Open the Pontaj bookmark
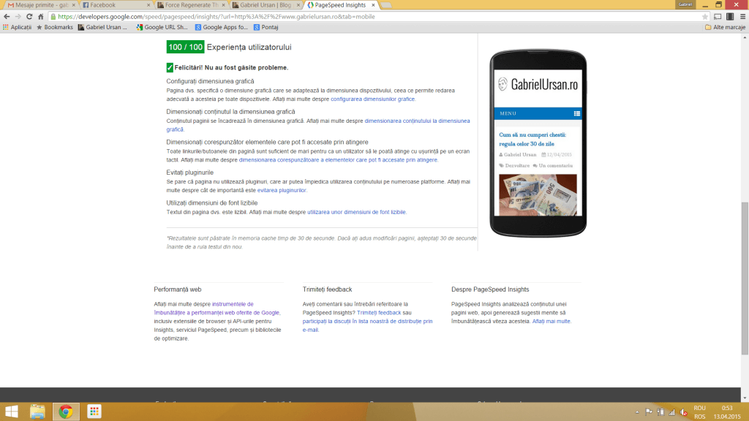The image size is (749, 421). click(266, 27)
